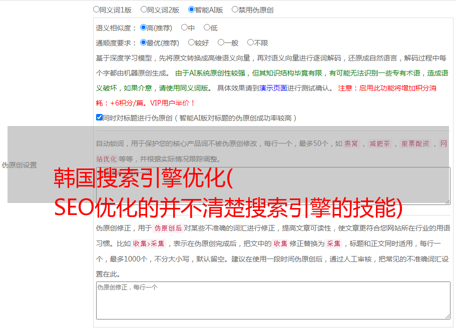The image size is (456, 329).
Task: Click the 语义相似度 label
Action: tap(116, 28)
